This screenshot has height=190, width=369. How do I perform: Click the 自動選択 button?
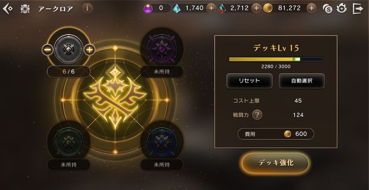302,81
